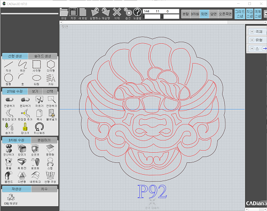Activate the scissors cut (자르기) tool
Screen dimensions: 267x211
pos(39,101)
